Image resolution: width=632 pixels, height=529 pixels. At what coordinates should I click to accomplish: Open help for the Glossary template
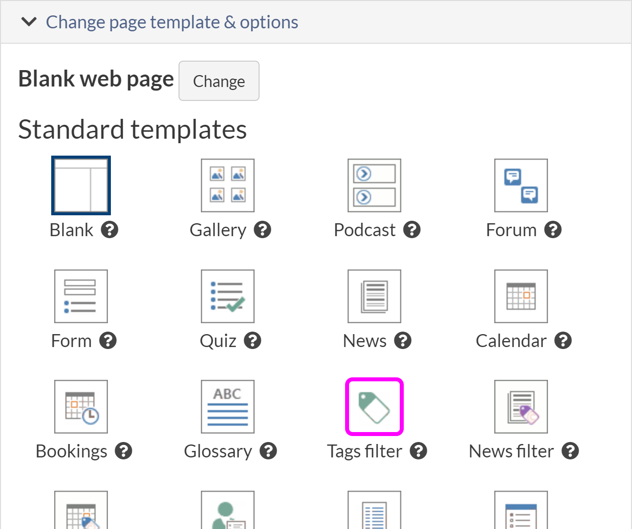[x=268, y=450]
